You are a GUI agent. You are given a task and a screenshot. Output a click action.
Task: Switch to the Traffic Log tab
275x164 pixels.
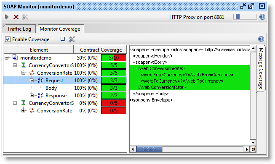[x=19, y=29]
